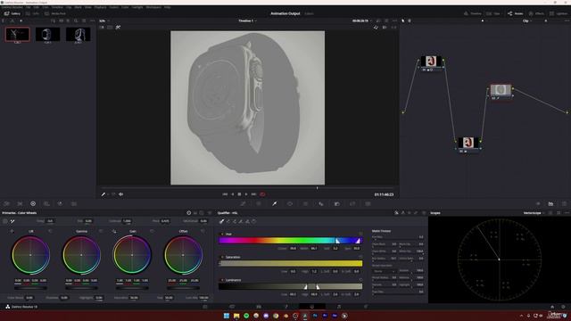Click the Luminance range bar
The height and width of the screenshot is (321, 571).
290,286
